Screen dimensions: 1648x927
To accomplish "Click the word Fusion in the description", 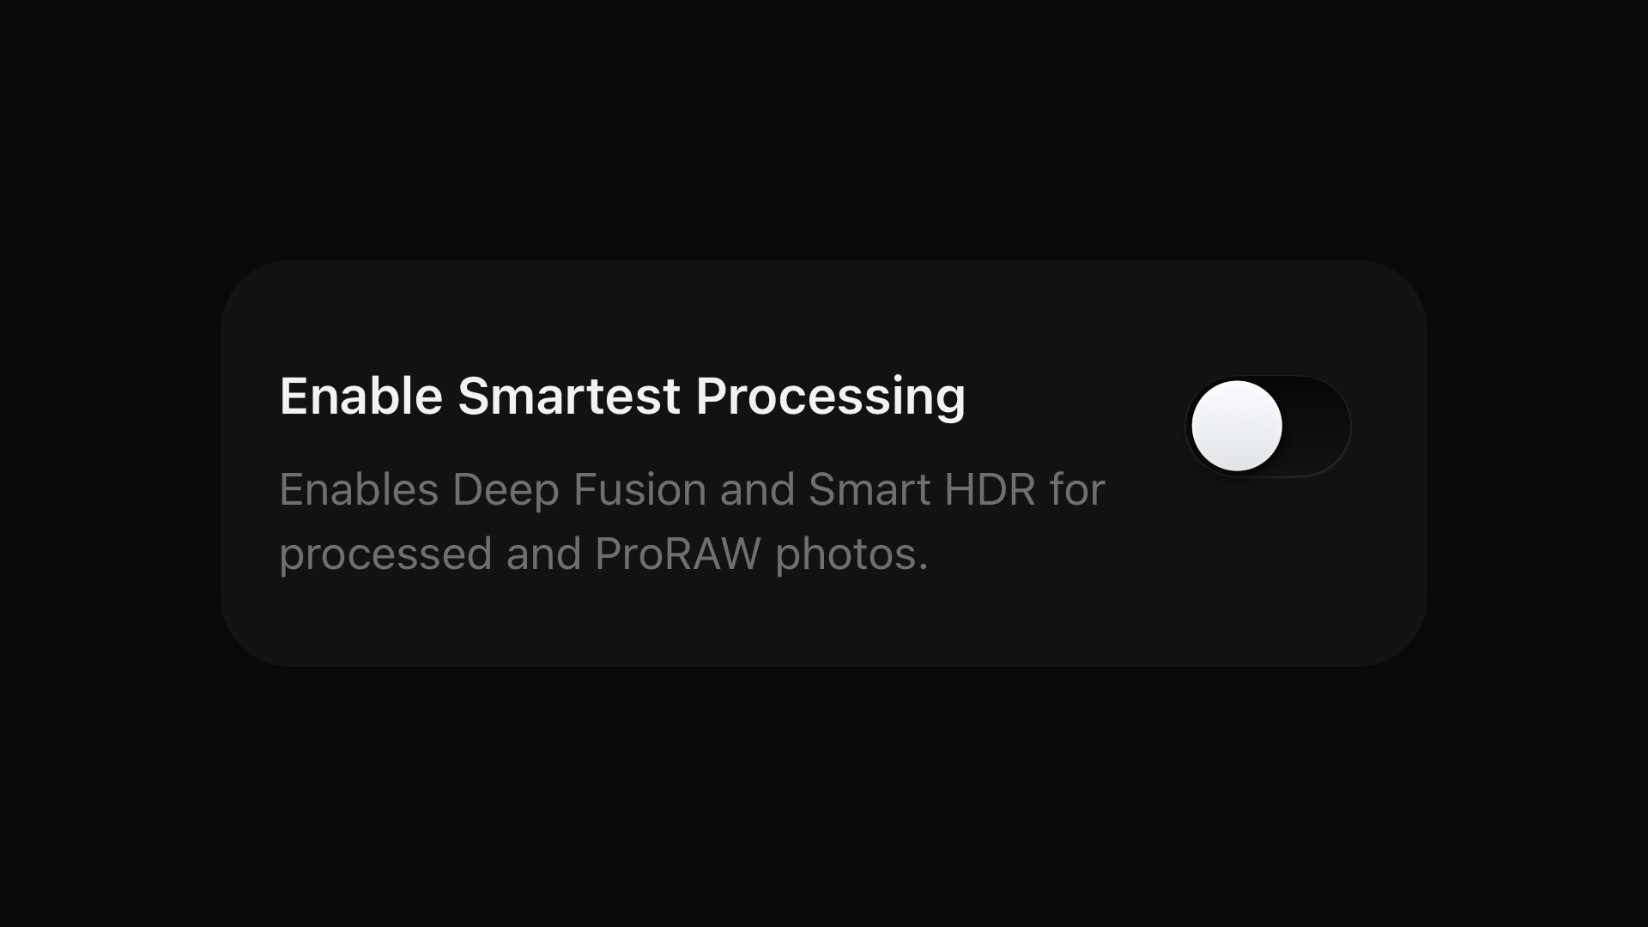I will point(639,489).
